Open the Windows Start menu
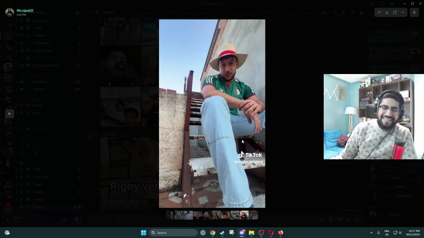The height and width of the screenshot is (238, 424). pyautogui.click(x=143, y=233)
